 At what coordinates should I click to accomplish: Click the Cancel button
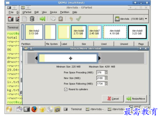pos(113,99)
